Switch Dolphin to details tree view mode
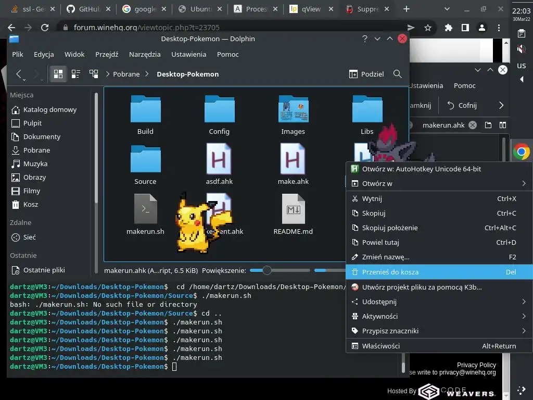Image resolution: width=533 pixels, height=400 pixels. point(94,74)
